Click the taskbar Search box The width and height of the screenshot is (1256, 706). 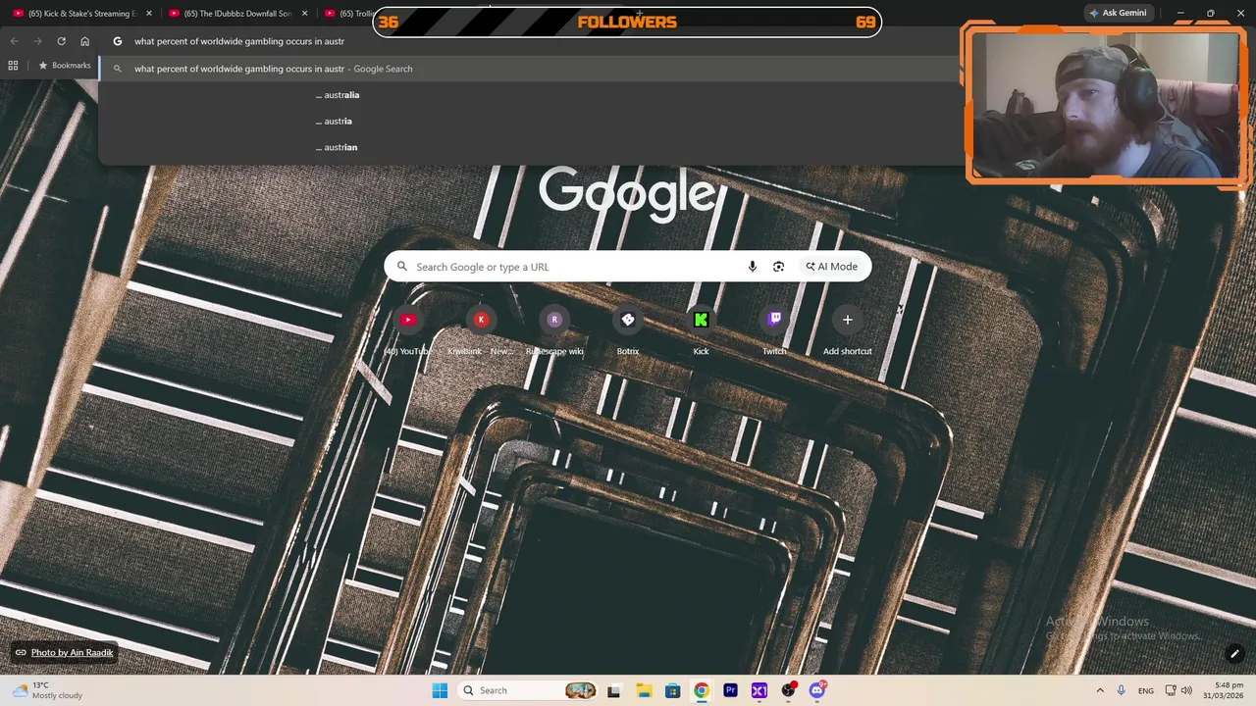(x=528, y=690)
